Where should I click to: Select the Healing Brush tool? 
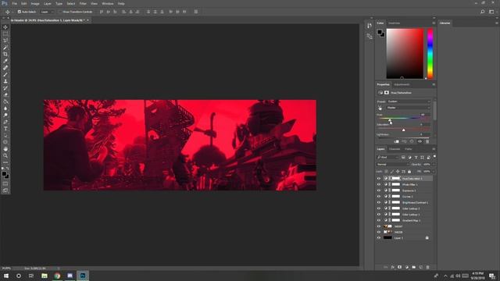pyautogui.click(x=5, y=68)
